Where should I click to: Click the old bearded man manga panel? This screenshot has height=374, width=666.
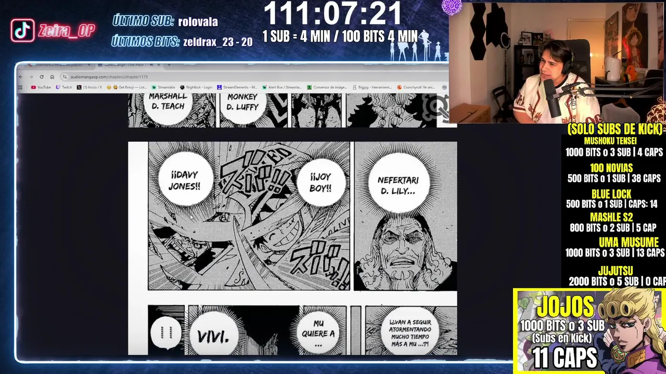405,216
